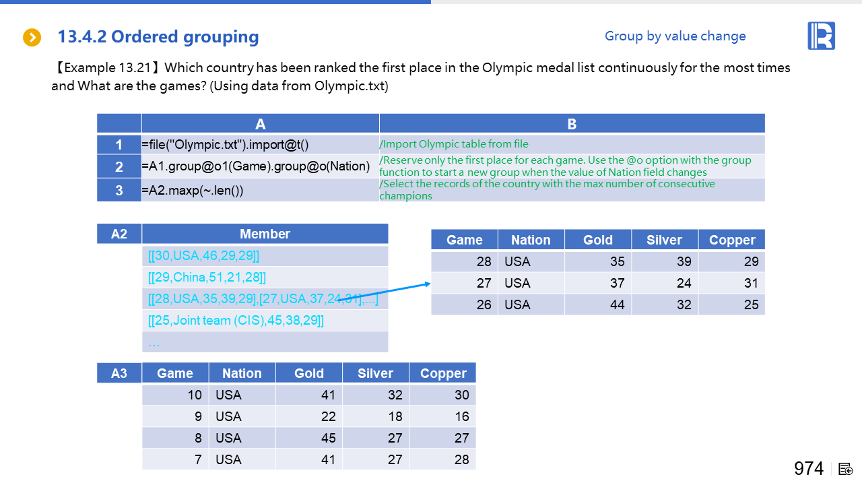
Task: Open the [[30,USA,46,29,29]] member entry
Action: point(203,256)
